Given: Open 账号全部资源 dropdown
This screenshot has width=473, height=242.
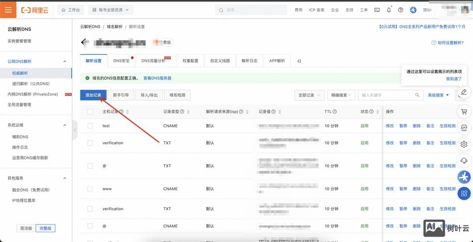Looking at the screenshot, I should pyautogui.click(x=111, y=10).
